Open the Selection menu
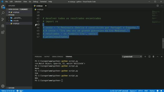164x92 pixels. pos(18,2)
